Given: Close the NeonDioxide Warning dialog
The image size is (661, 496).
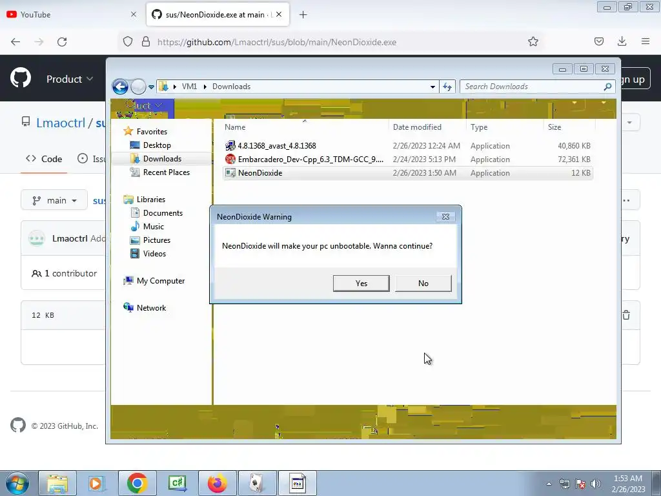Looking at the screenshot, I should pos(445,217).
